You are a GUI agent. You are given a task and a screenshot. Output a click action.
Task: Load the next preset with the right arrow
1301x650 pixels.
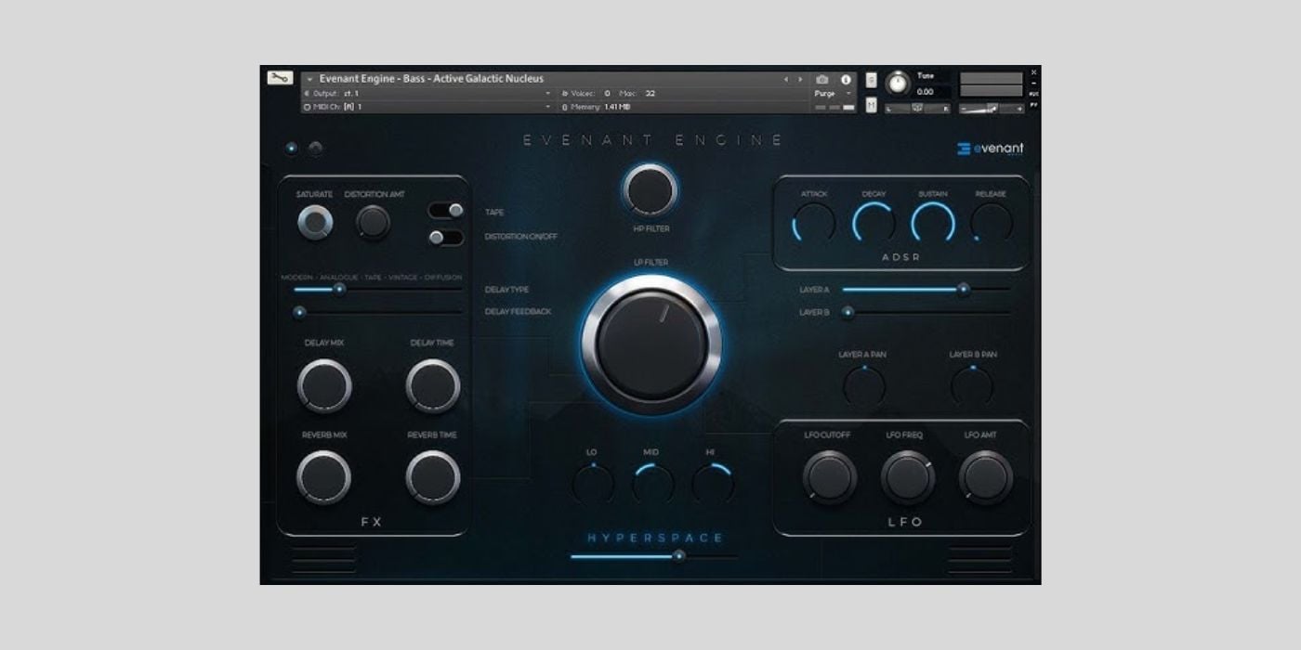coord(798,79)
